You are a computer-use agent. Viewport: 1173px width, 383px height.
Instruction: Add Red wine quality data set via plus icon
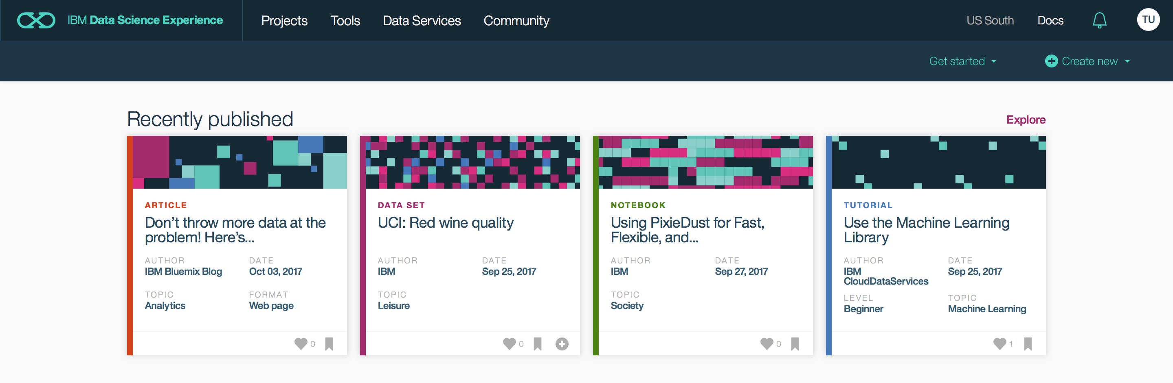pyautogui.click(x=562, y=344)
